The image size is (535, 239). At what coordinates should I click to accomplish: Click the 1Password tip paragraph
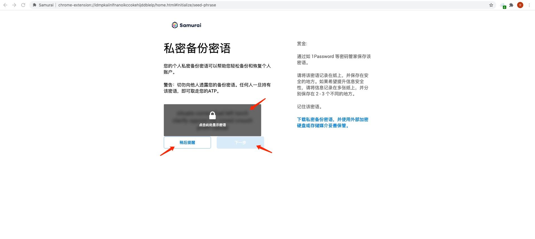click(x=334, y=59)
